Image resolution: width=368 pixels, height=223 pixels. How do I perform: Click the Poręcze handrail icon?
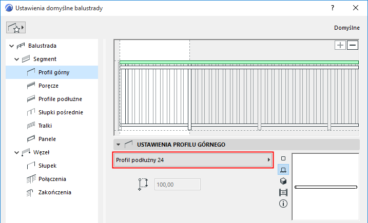pyautogui.click(x=31, y=86)
